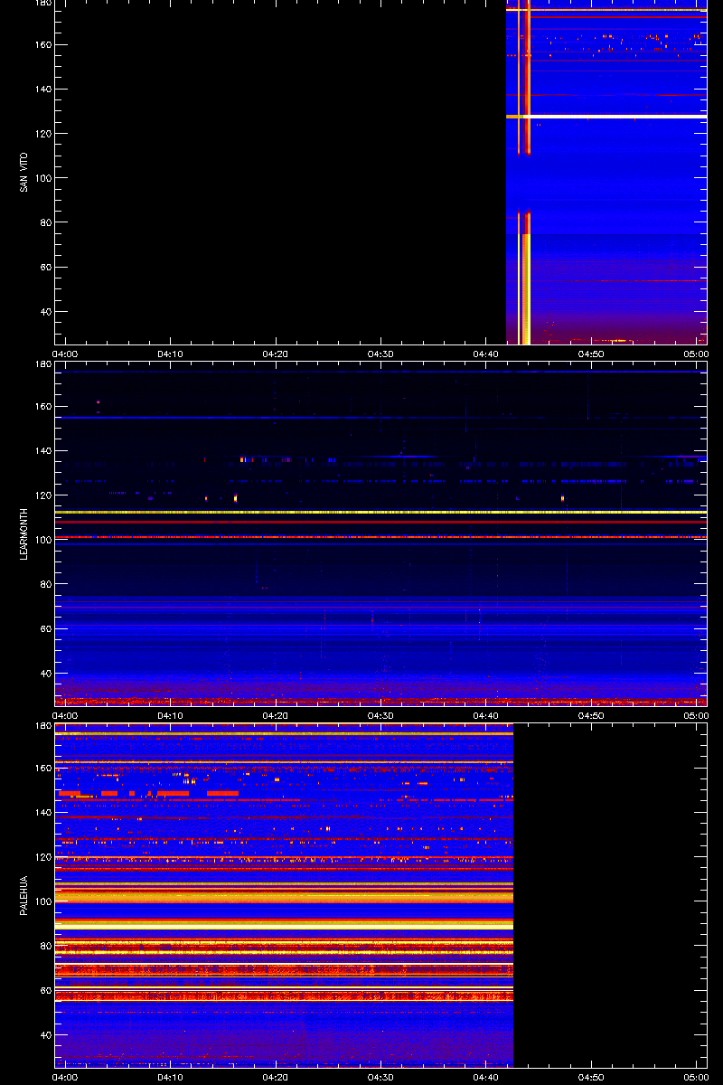Pick 04:00 time label below Palehua panel
The width and height of the screenshot is (723, 1085).
point(66,1078)
